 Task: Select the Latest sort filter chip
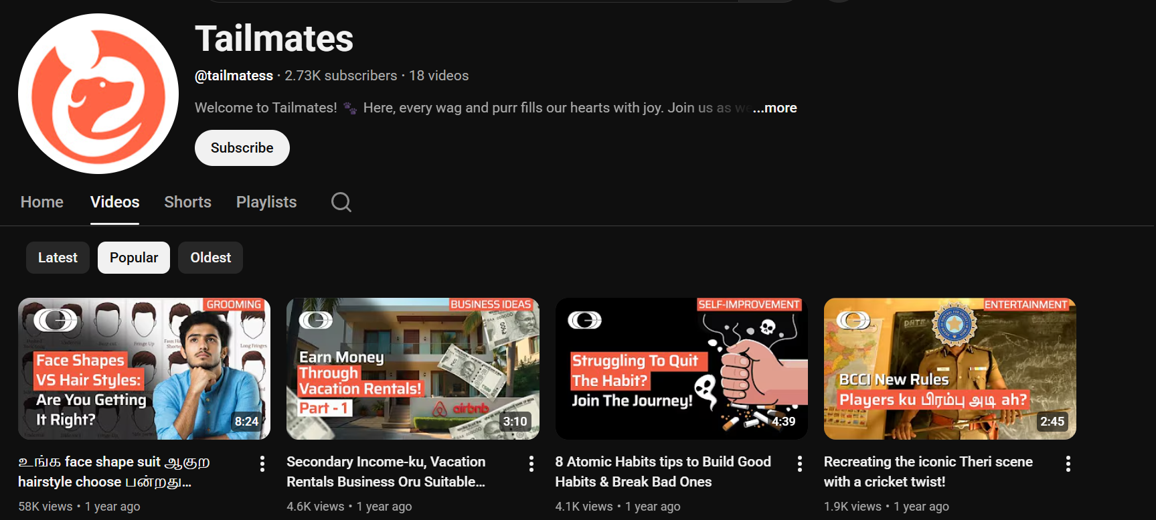click(58, 258)
